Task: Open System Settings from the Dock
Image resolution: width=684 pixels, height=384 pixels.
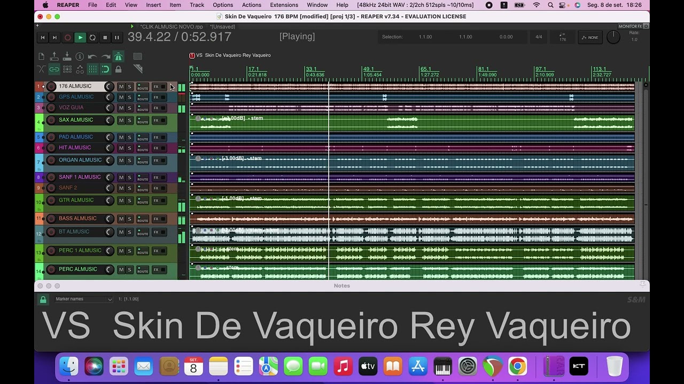Action: (468, 366)
